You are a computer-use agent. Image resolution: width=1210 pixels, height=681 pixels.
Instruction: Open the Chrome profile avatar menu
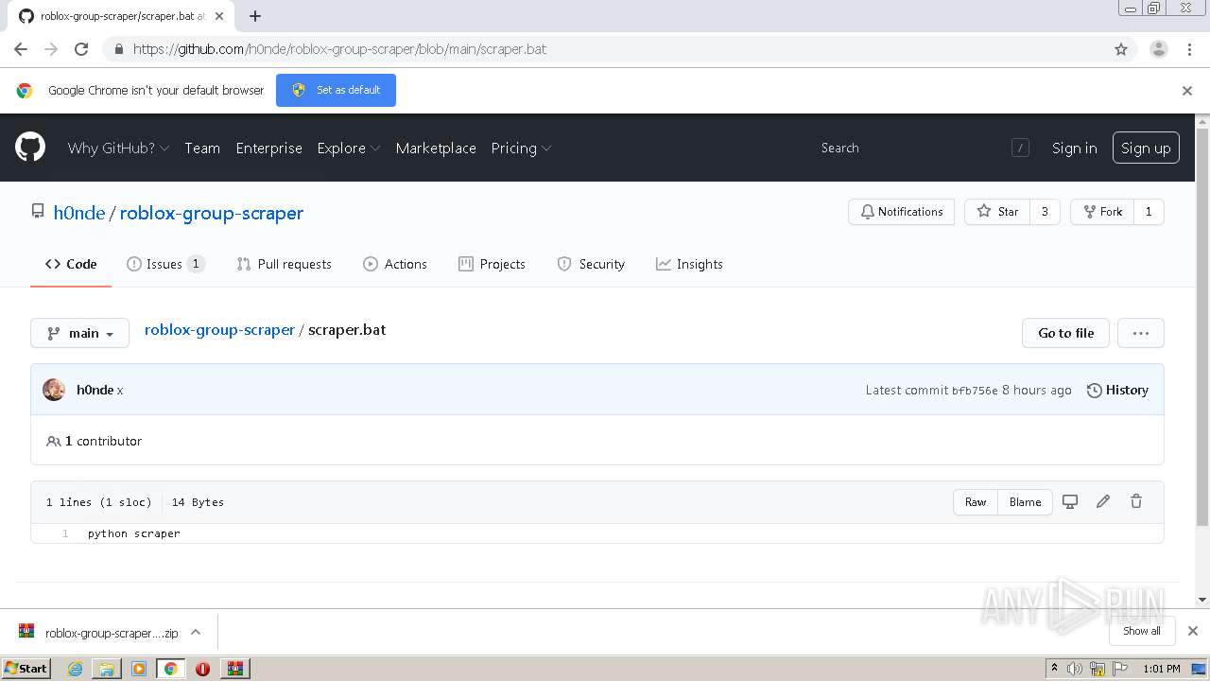coord(1158,49)
